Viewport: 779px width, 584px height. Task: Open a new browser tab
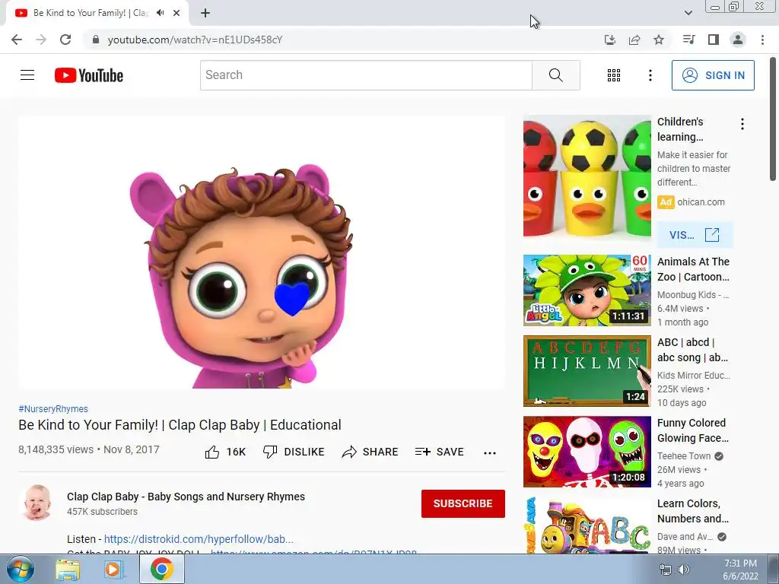[205, 13]
